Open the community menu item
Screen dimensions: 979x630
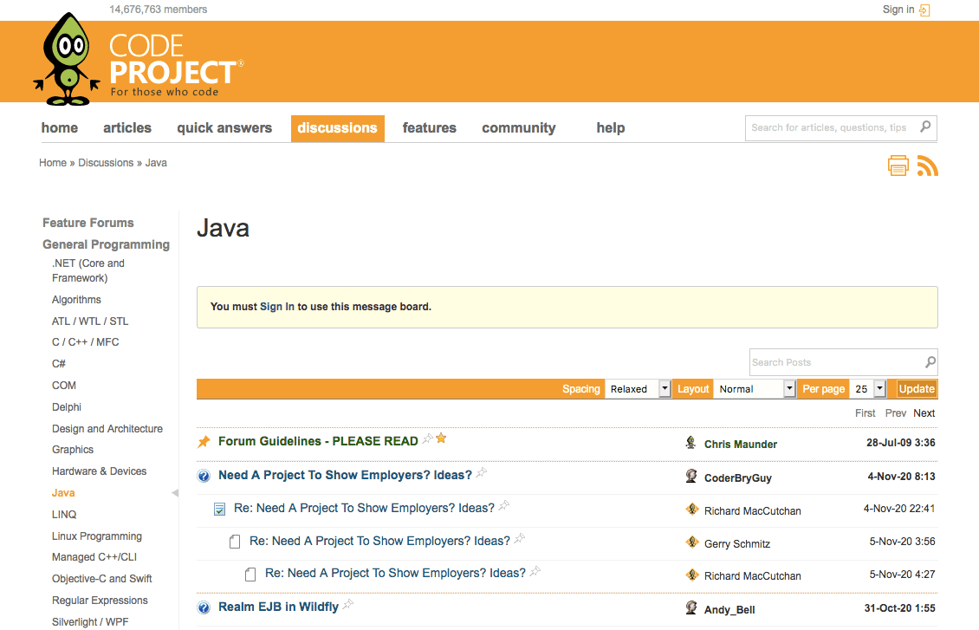[x=518, y=127]
